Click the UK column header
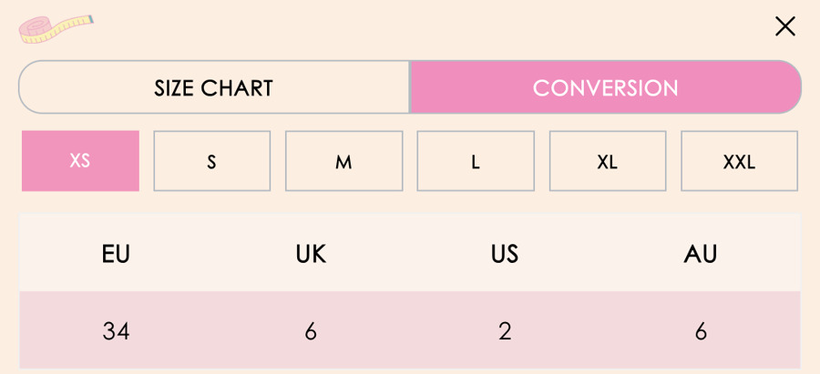This screenshot has width=820, height=374. point(311,254)
